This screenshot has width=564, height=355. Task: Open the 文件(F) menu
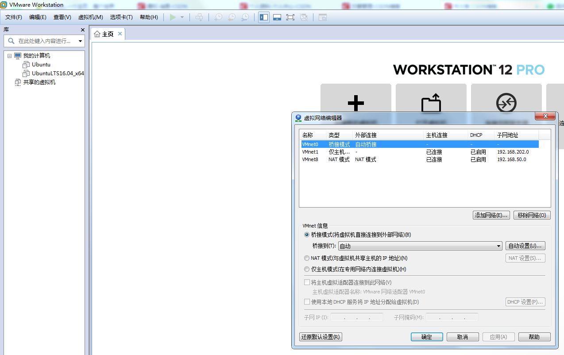(x=14, y=17)
